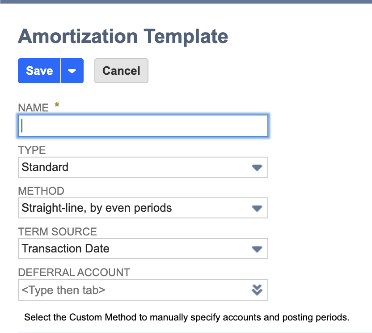Image resolution: width=372 pixels, height=333 pixels.
Task: Click the arrow icon of Method dropdown
Action: click(256, 208)
